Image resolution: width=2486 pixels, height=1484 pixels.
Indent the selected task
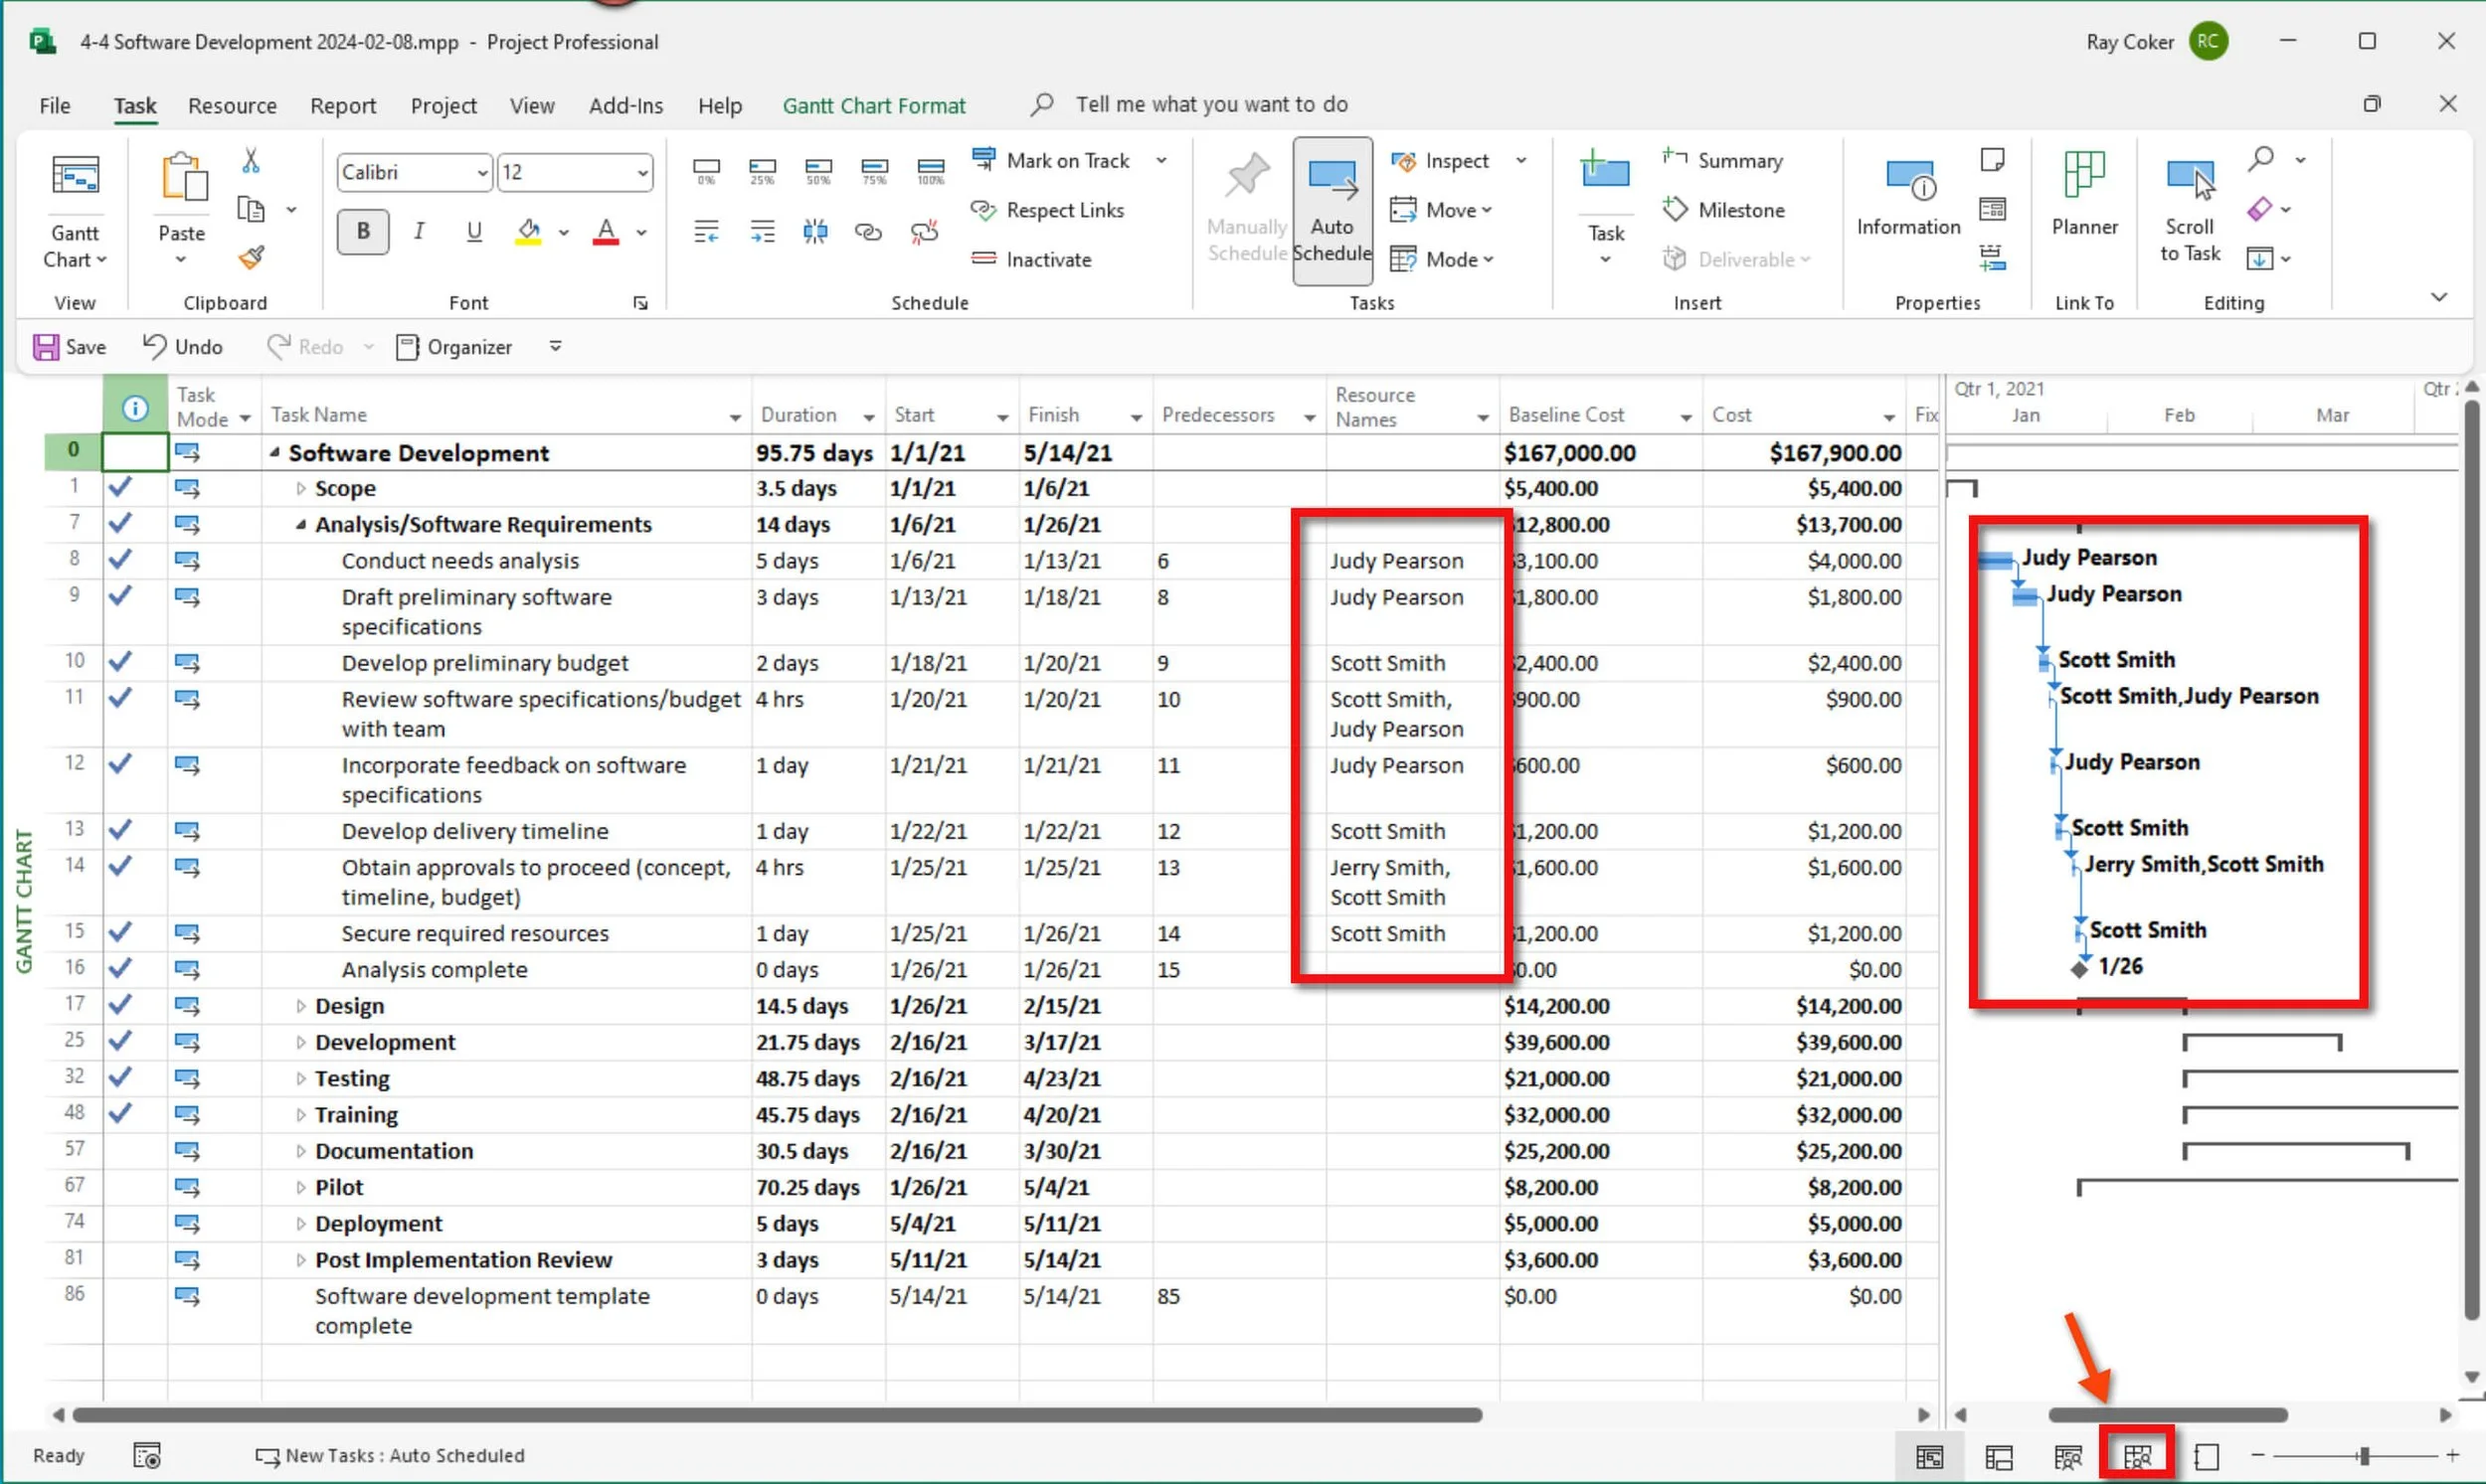763,232
